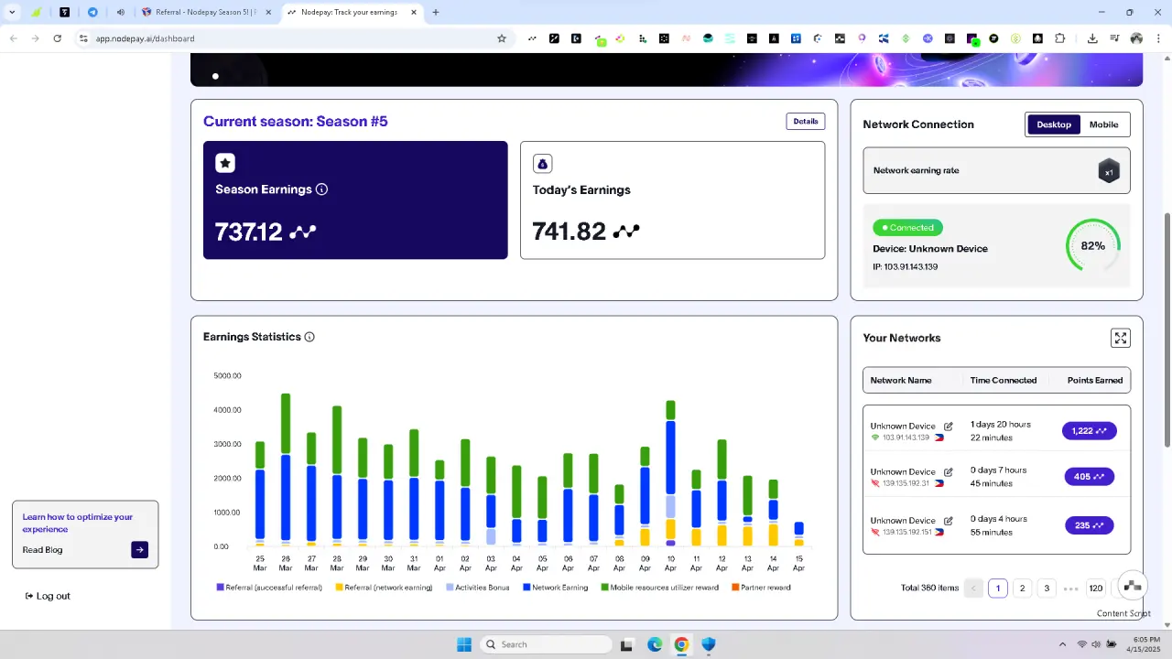Screen dimensions: 1172x659
Task: Expand the Your Networks panel fullscreen
Action: point(1120,338)
